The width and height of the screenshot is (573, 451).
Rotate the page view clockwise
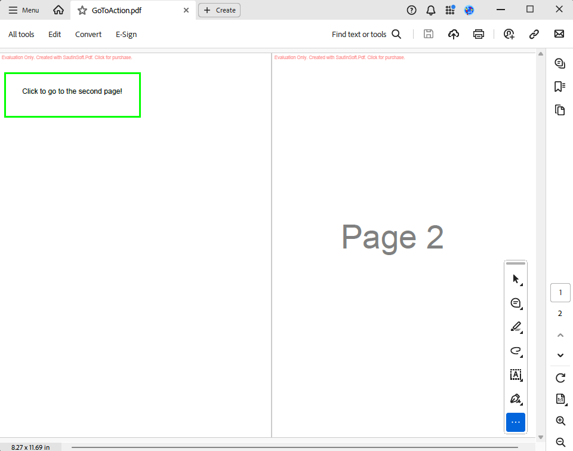coord(560,378)
